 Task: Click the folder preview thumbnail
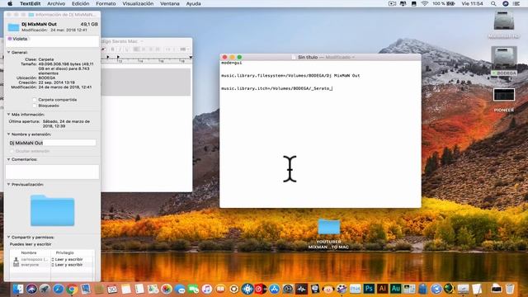pos(52,210)
